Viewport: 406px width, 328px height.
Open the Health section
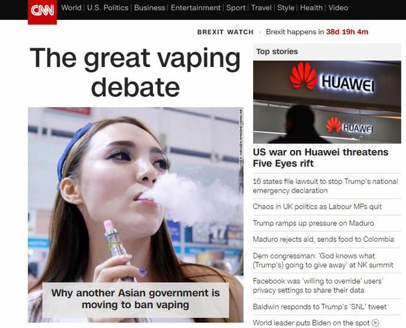tap(311, 8)
